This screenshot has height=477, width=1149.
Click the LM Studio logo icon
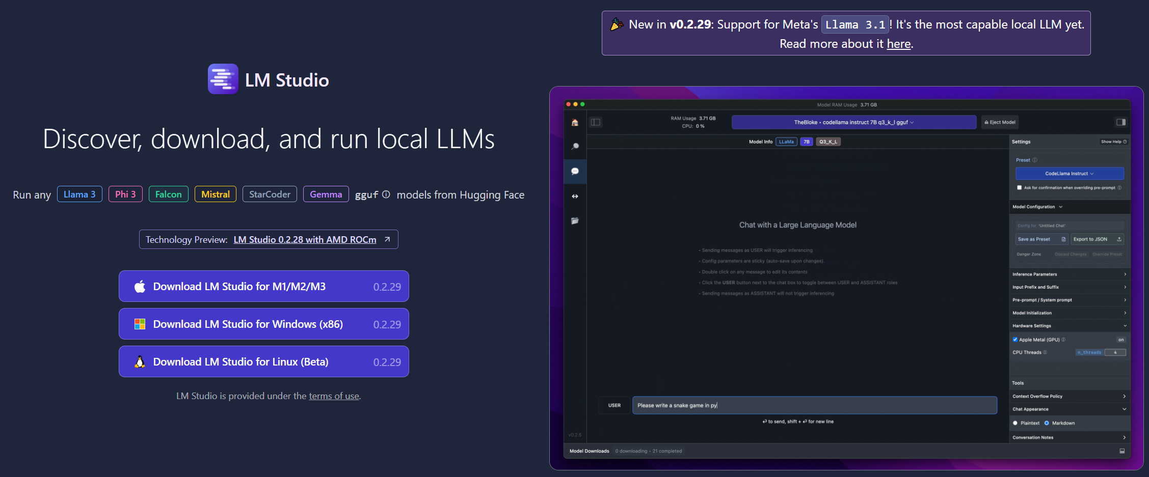pos(223,79)
